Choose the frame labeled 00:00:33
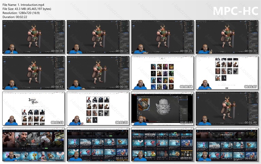This screenshot has height=164, width=261. pos(227,37)
